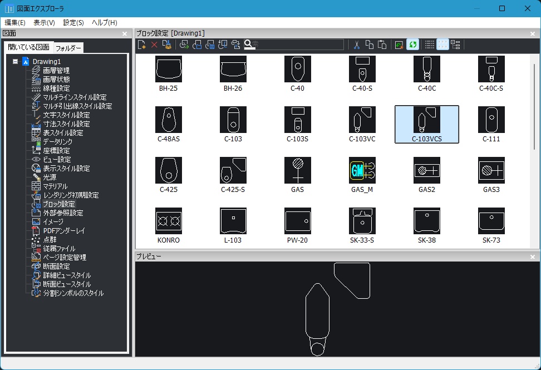Viewport: 541px width, 370px height.
Task: Select マルチラインスタイル設定 in the tree
Action: [x=75, y=97]
